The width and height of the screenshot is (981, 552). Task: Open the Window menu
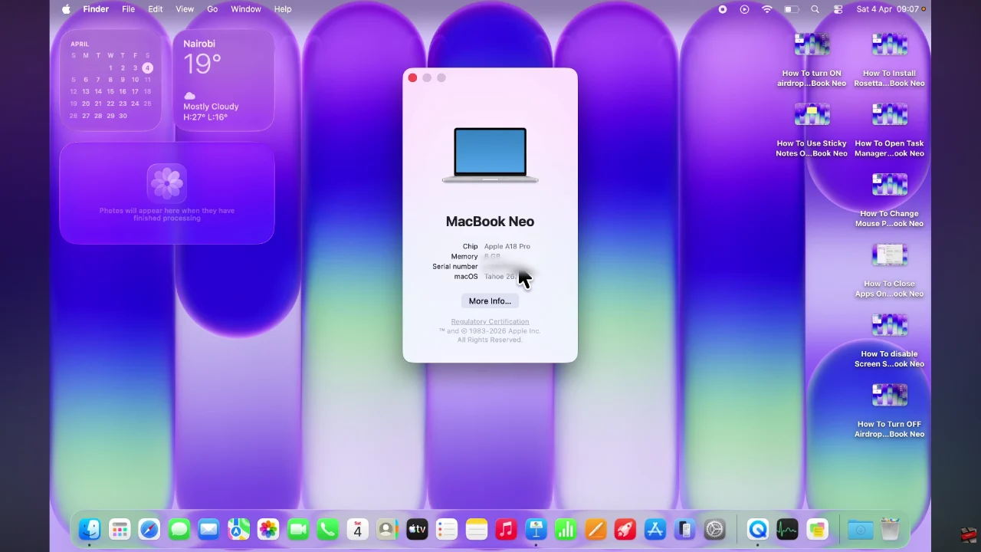(245, 9)
